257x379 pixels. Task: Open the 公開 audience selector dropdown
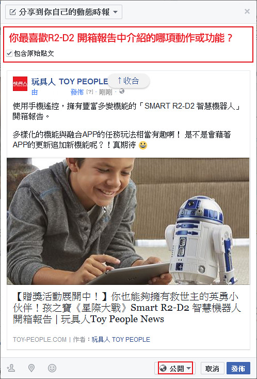[x=175, y=368]
